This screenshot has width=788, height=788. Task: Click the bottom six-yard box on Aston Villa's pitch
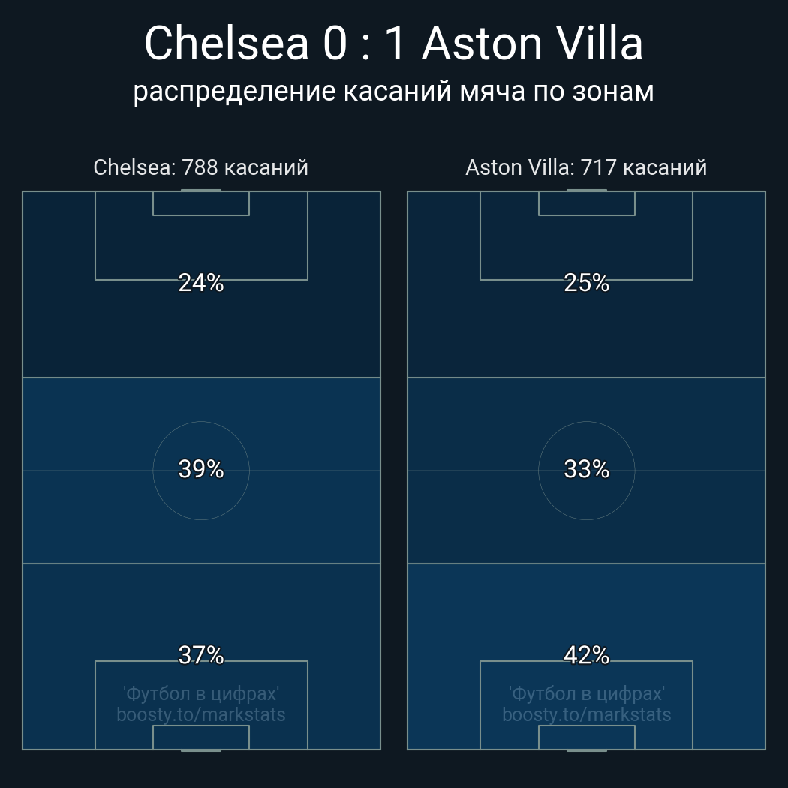[586, 738]
